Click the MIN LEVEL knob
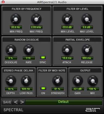The height and width of the screenshot is (114, 104). (x=67, y=19)
